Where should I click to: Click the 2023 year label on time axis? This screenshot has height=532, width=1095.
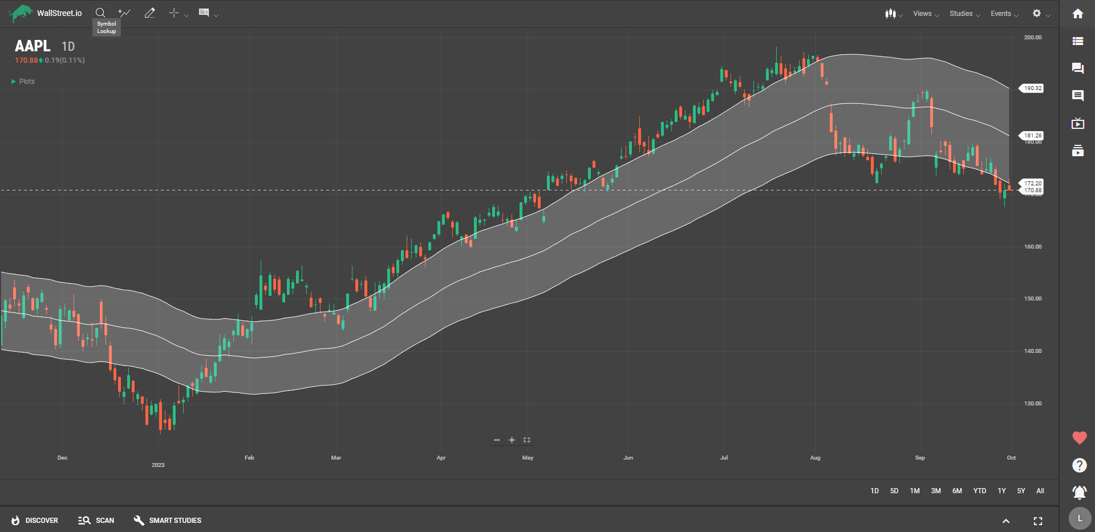[x=158, y=465]
